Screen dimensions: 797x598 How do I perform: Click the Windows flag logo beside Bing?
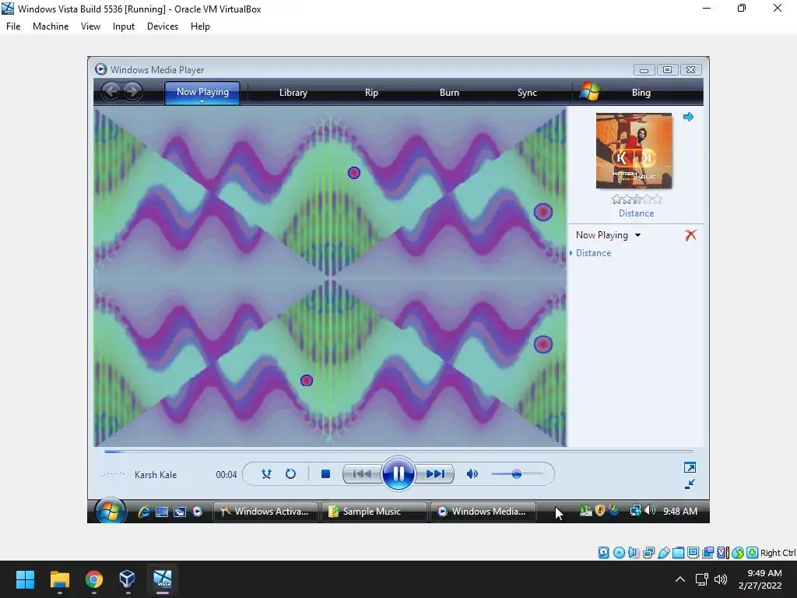(590, 92)
